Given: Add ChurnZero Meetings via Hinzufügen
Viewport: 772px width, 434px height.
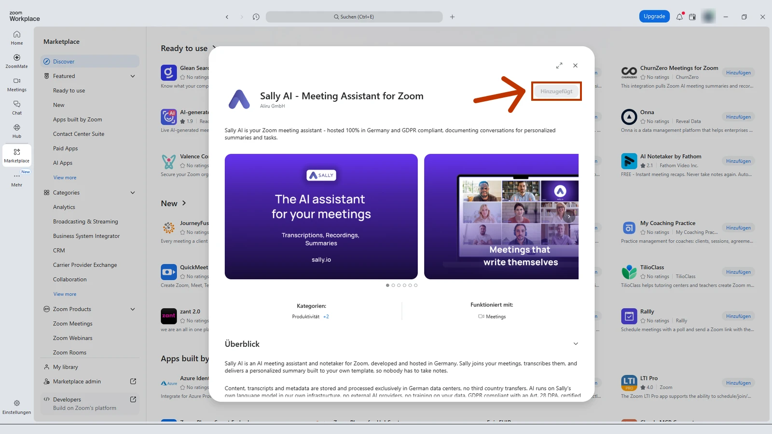Looking at the screenshot, I should coord(738,73).
